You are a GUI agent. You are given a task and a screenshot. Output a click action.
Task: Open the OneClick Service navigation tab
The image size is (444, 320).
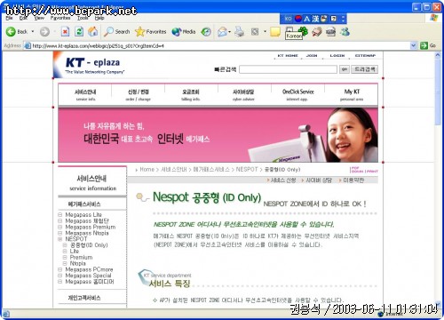pos(297,95)
